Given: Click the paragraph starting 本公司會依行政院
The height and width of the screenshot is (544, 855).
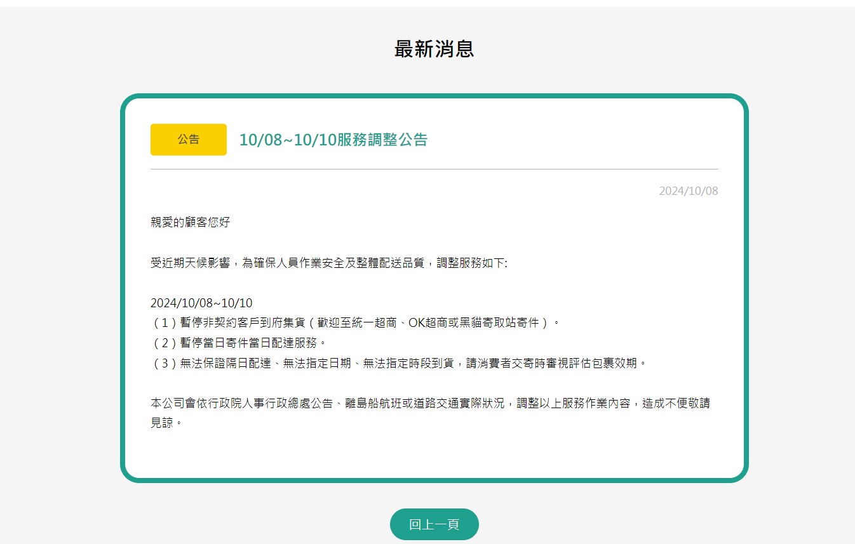Looking at the screenshot, I should point(430,413).
